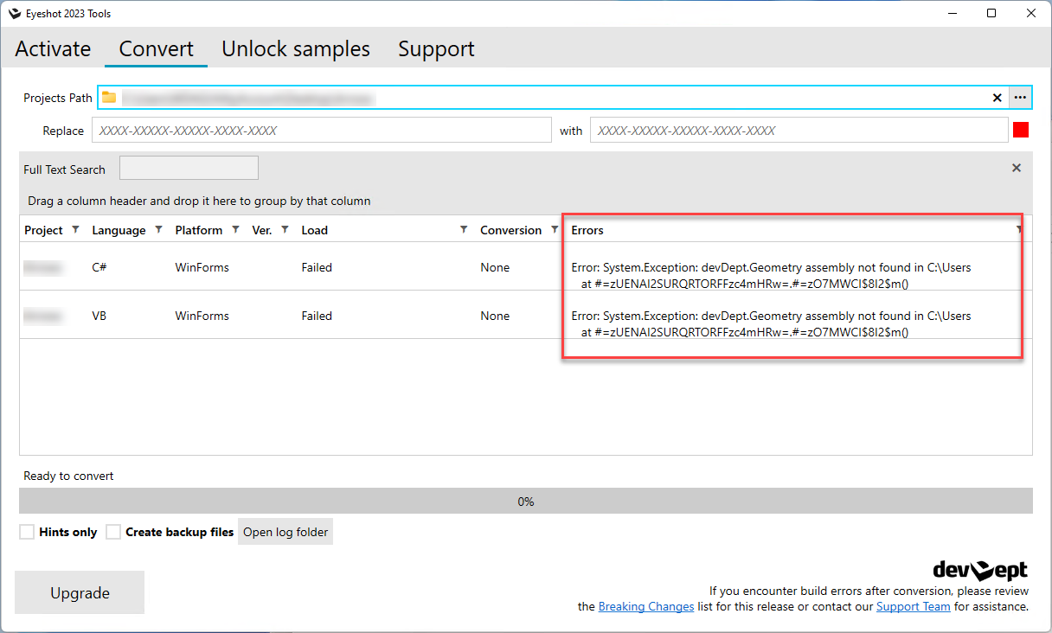Sort by the Errors column header

tap(587, 230)
